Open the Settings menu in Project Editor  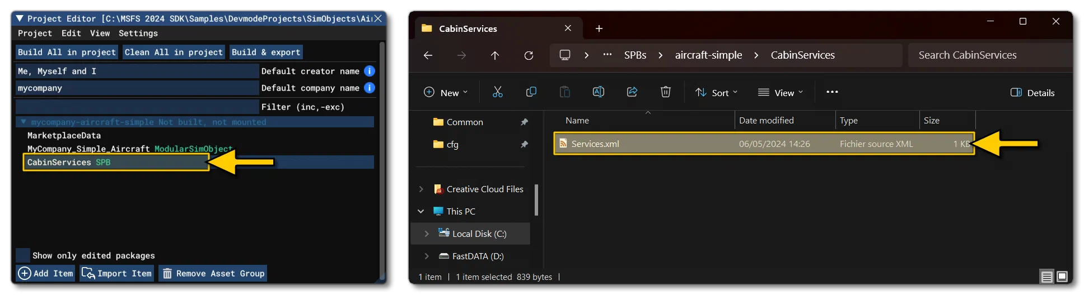click(x=138, y=34)
